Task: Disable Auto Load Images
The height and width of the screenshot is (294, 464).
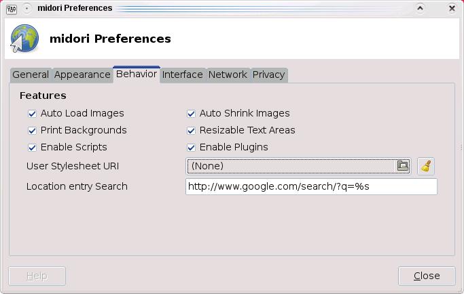Action: pyautogui.click(x=32, y=114)
